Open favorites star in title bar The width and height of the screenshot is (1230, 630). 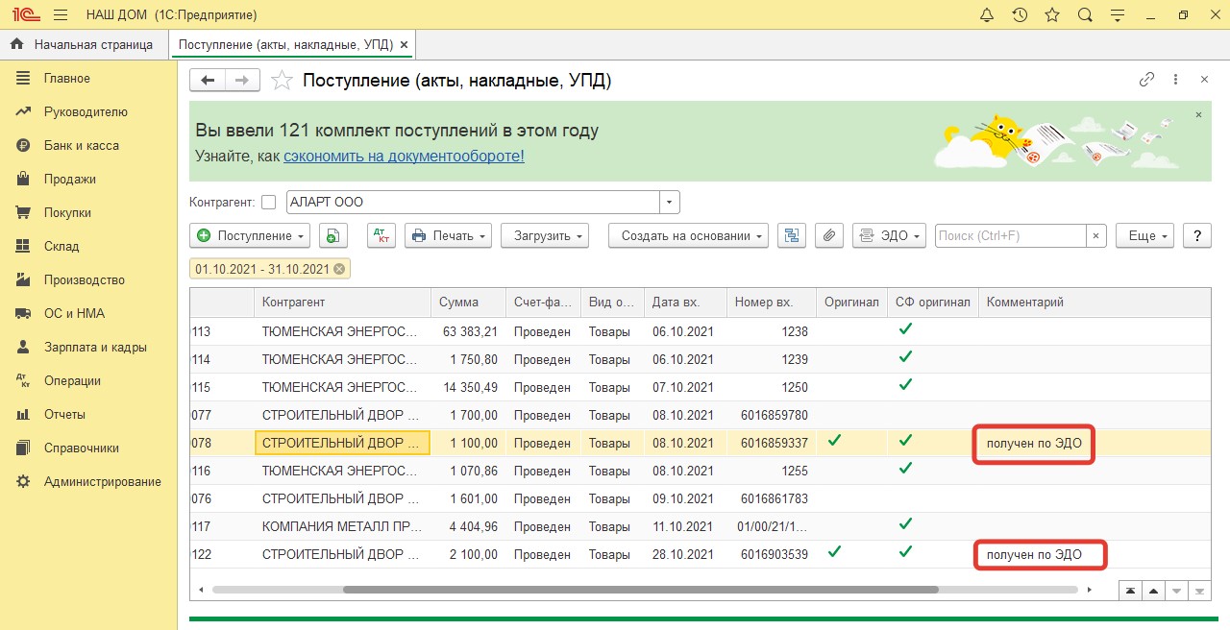pos(1052,15)
